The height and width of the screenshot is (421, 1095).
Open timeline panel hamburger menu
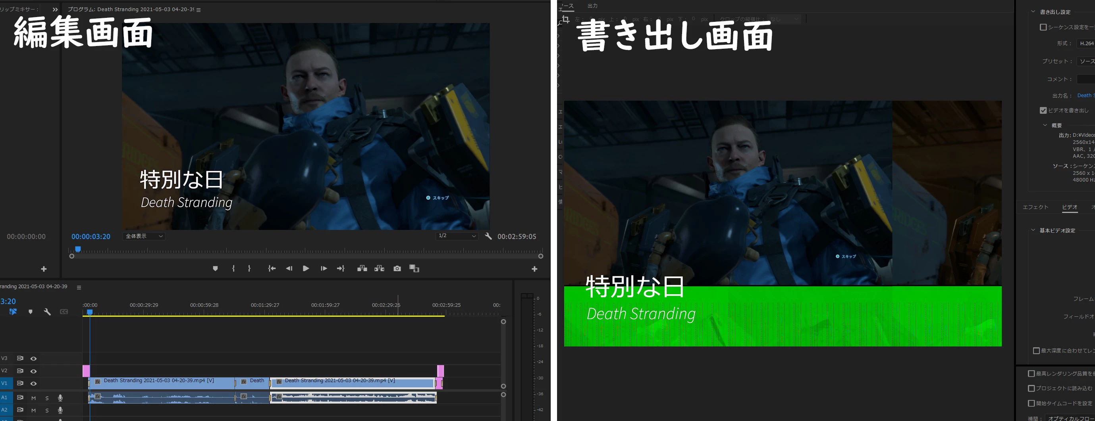coord(79,287)
